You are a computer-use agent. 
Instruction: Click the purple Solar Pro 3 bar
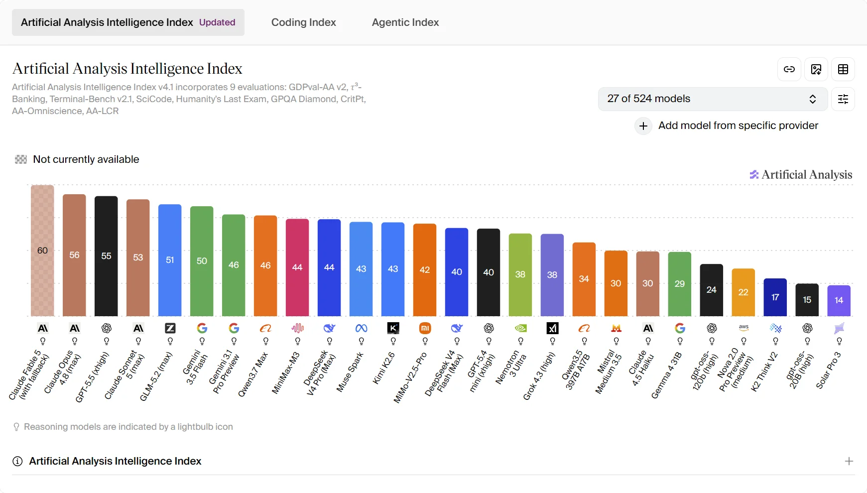pyautogui.click(x=839, y=301)
